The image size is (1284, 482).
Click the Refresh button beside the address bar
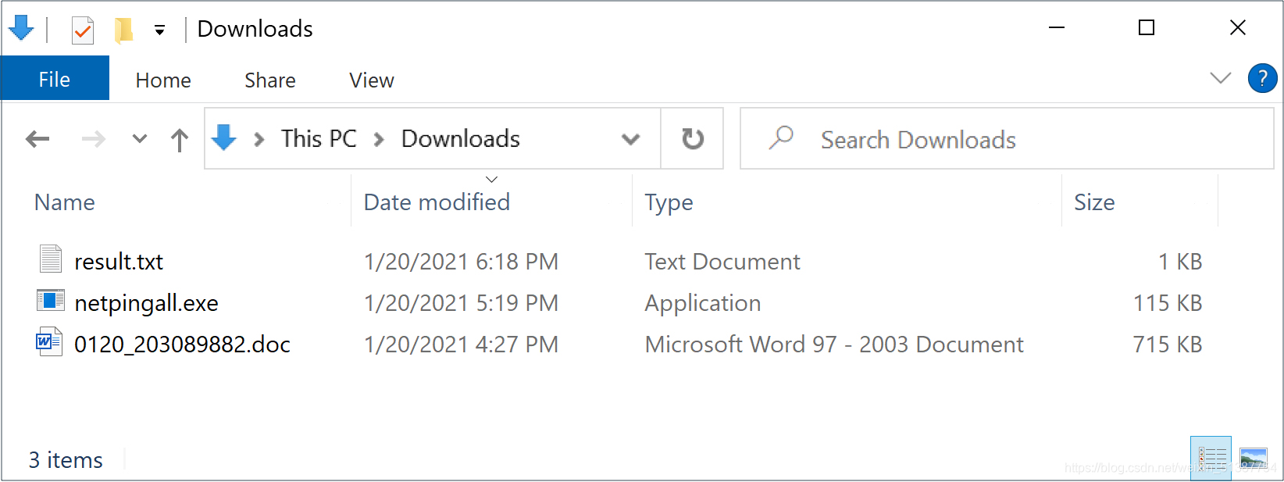(692, 139)
